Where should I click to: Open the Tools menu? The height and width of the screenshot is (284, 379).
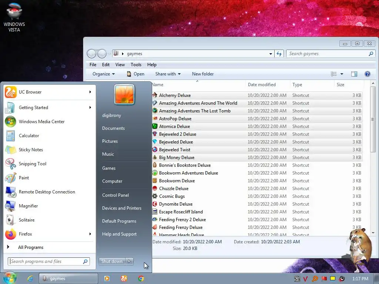[136, 65]
